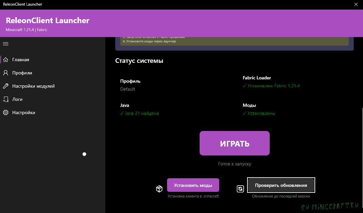Click the gear icon beside Настройки
The height and width of the screenshot is (213, 363).
point(5,112)
